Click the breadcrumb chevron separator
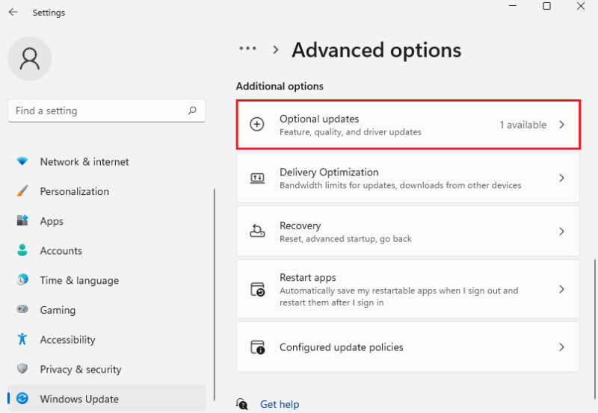Viewport: 598px width, 413px height. click(x=276, y=49)
